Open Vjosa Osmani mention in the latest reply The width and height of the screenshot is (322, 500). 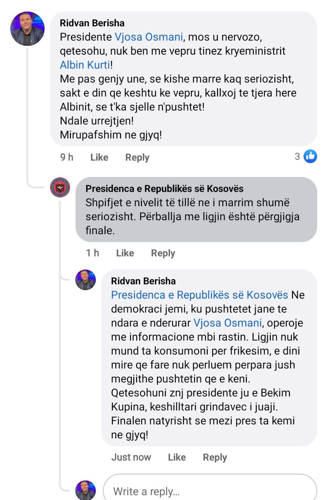point(227,323)
